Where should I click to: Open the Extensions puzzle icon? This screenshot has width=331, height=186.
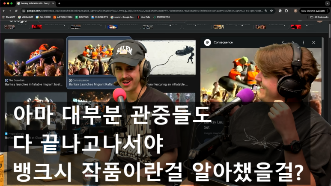pyautogui.click(x=286, y=11)
